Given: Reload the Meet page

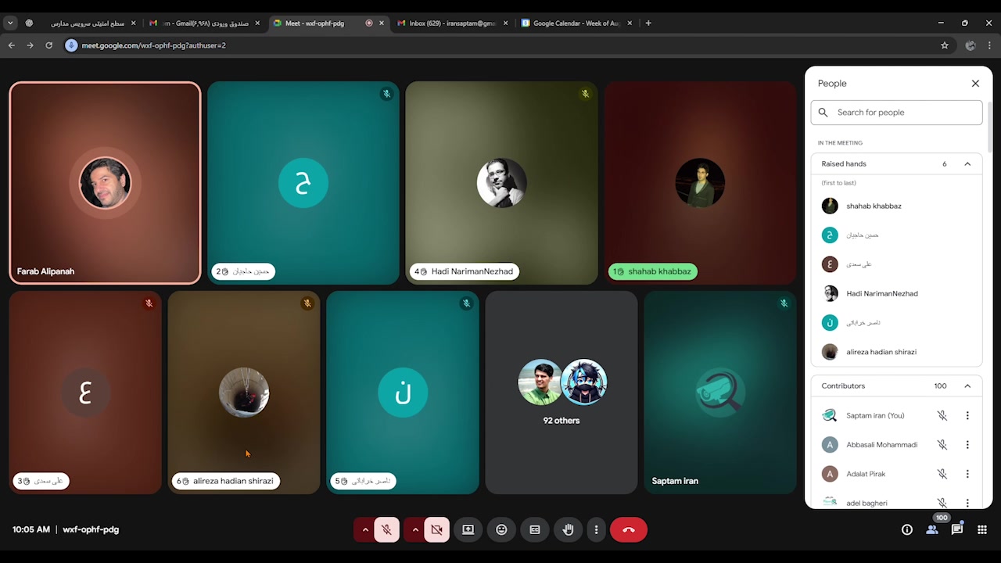Looking at the screenshot, I should point(48,45).
